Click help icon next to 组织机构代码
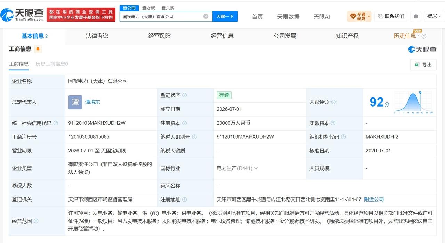 pos(343,137)
